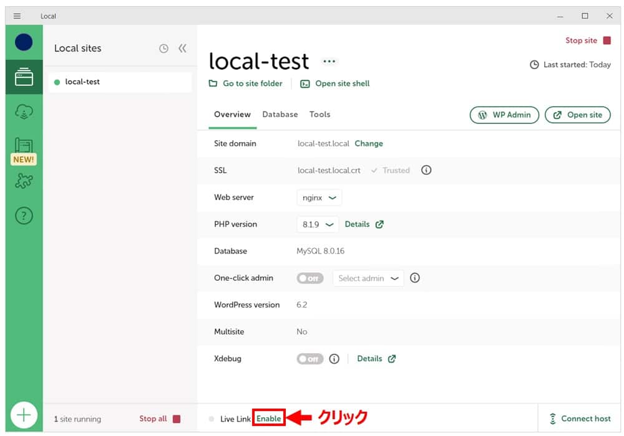
Task: Open the Xdebug Details link
Action: (x=376, y=359)
